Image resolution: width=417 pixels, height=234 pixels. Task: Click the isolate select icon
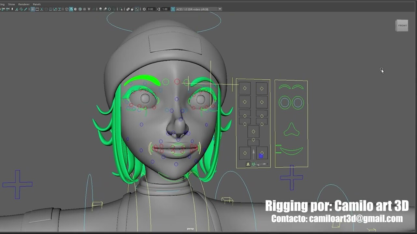122,9
